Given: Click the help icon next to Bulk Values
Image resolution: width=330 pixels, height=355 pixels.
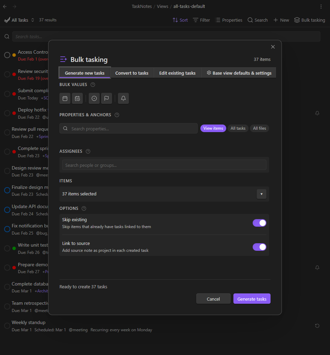Looking at the screenshot, I should [93, 85].
